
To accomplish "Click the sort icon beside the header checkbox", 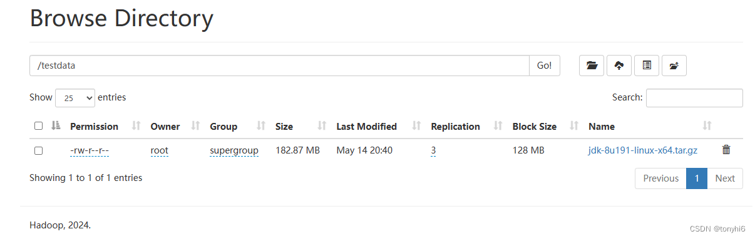I will point(56,126).
